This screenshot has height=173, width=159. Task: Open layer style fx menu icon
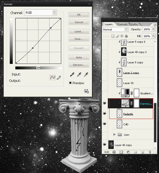click(x=114, y=152)
